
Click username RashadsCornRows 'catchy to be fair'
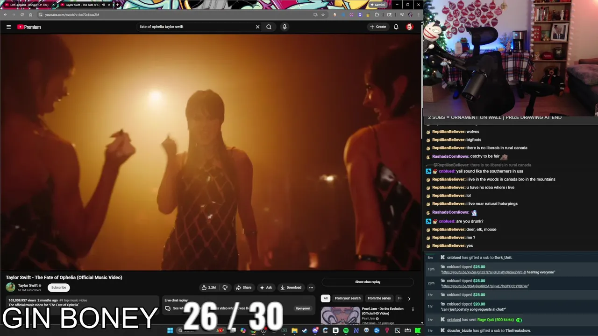[450, 156]
